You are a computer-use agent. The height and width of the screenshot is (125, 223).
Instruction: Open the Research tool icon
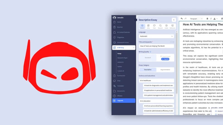160,26
